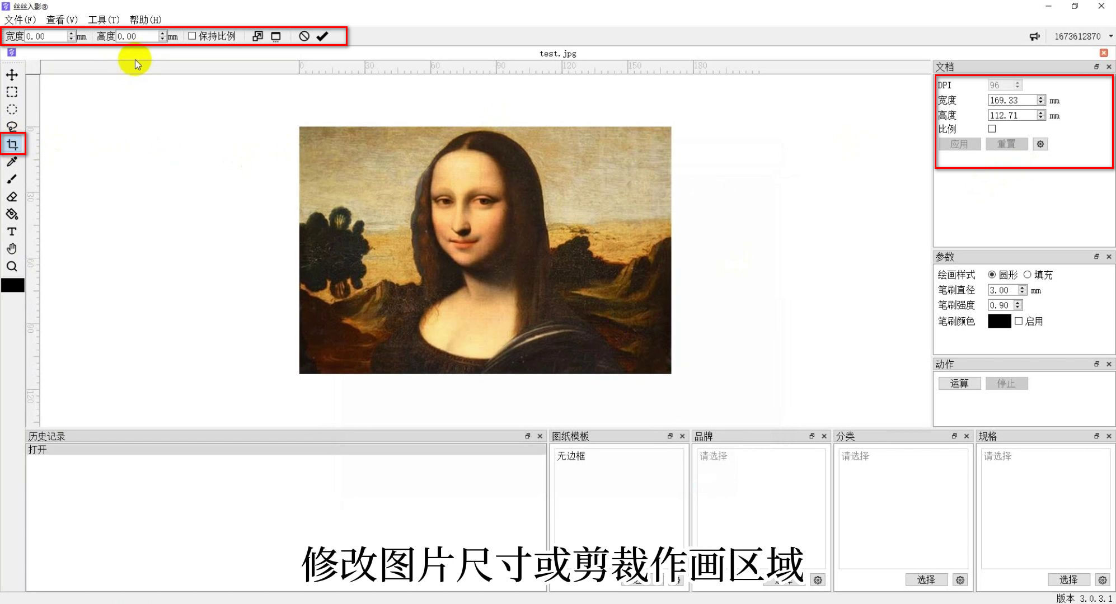Confirm crop with the checkmark icon
This screenshot has height=604, width=1116.
tap(322, 36)
